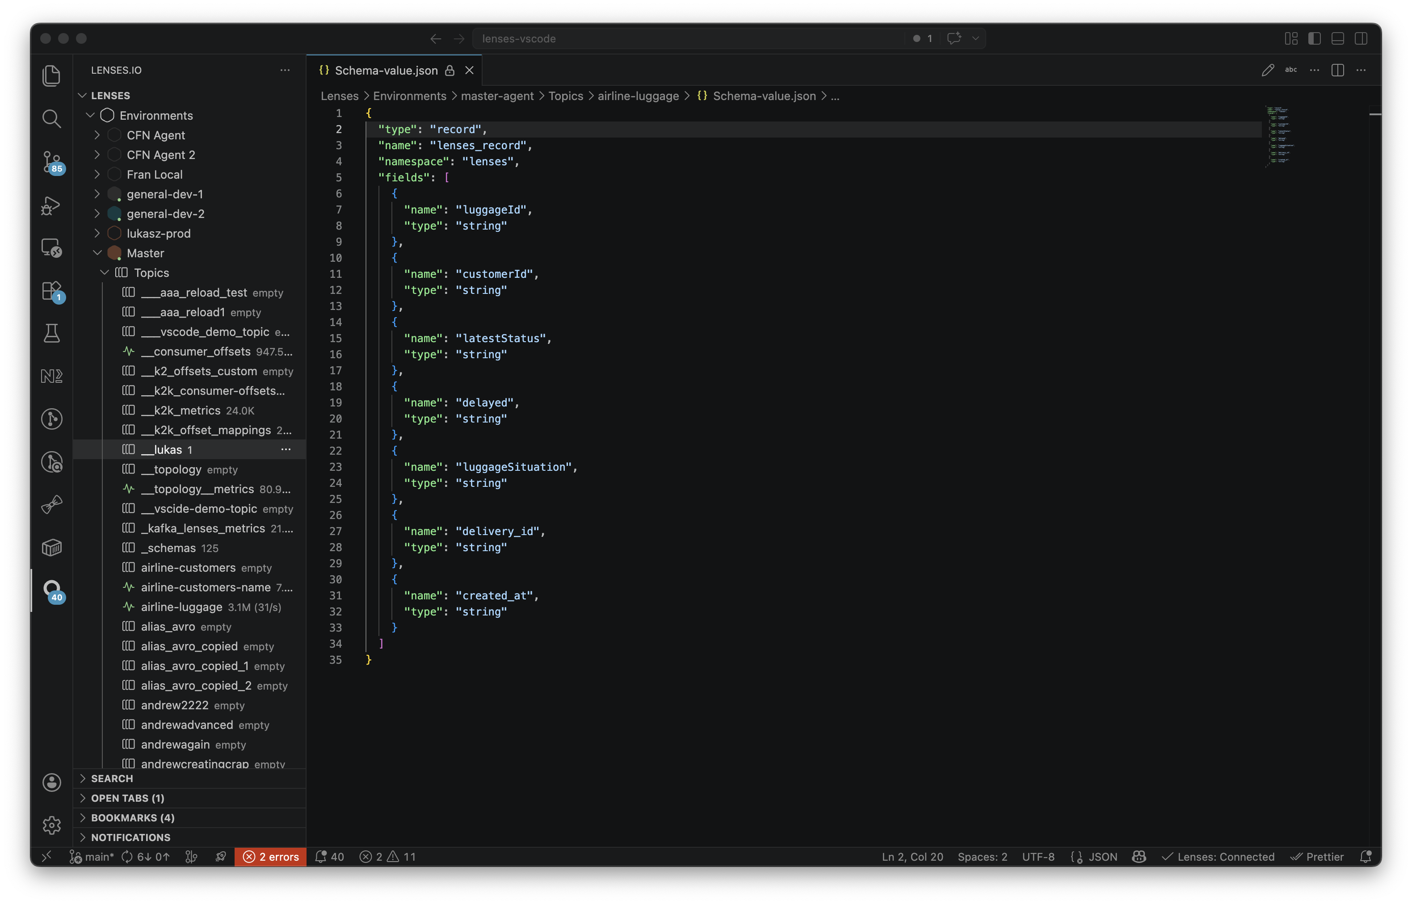
Task: Toggle the bottom panel visibility
Action: click(x=1337, y=39)
